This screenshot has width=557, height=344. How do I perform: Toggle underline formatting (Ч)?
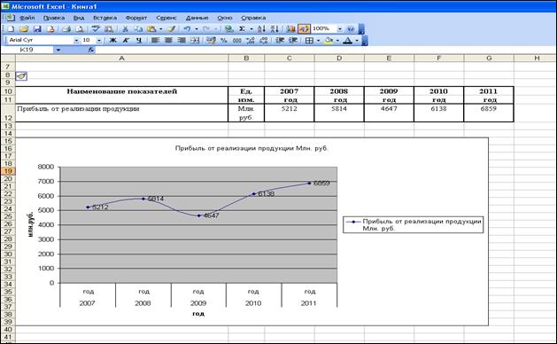pyautogui.click(x=138, y=40)
